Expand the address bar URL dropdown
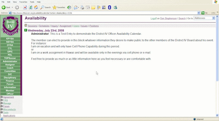219x121 pixels. (x=199, y=13)
